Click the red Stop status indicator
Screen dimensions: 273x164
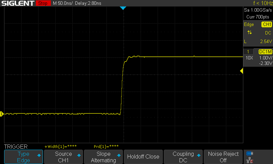(43, 3)
